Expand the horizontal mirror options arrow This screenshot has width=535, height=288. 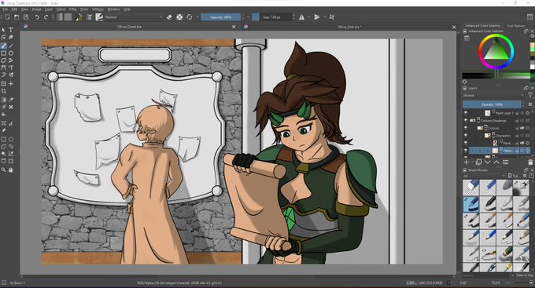pyautogui.click(x=309, y=17)
